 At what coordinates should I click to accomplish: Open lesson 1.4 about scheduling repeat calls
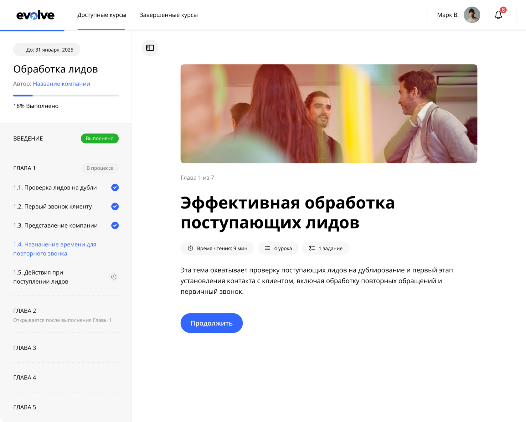point(55,249)
